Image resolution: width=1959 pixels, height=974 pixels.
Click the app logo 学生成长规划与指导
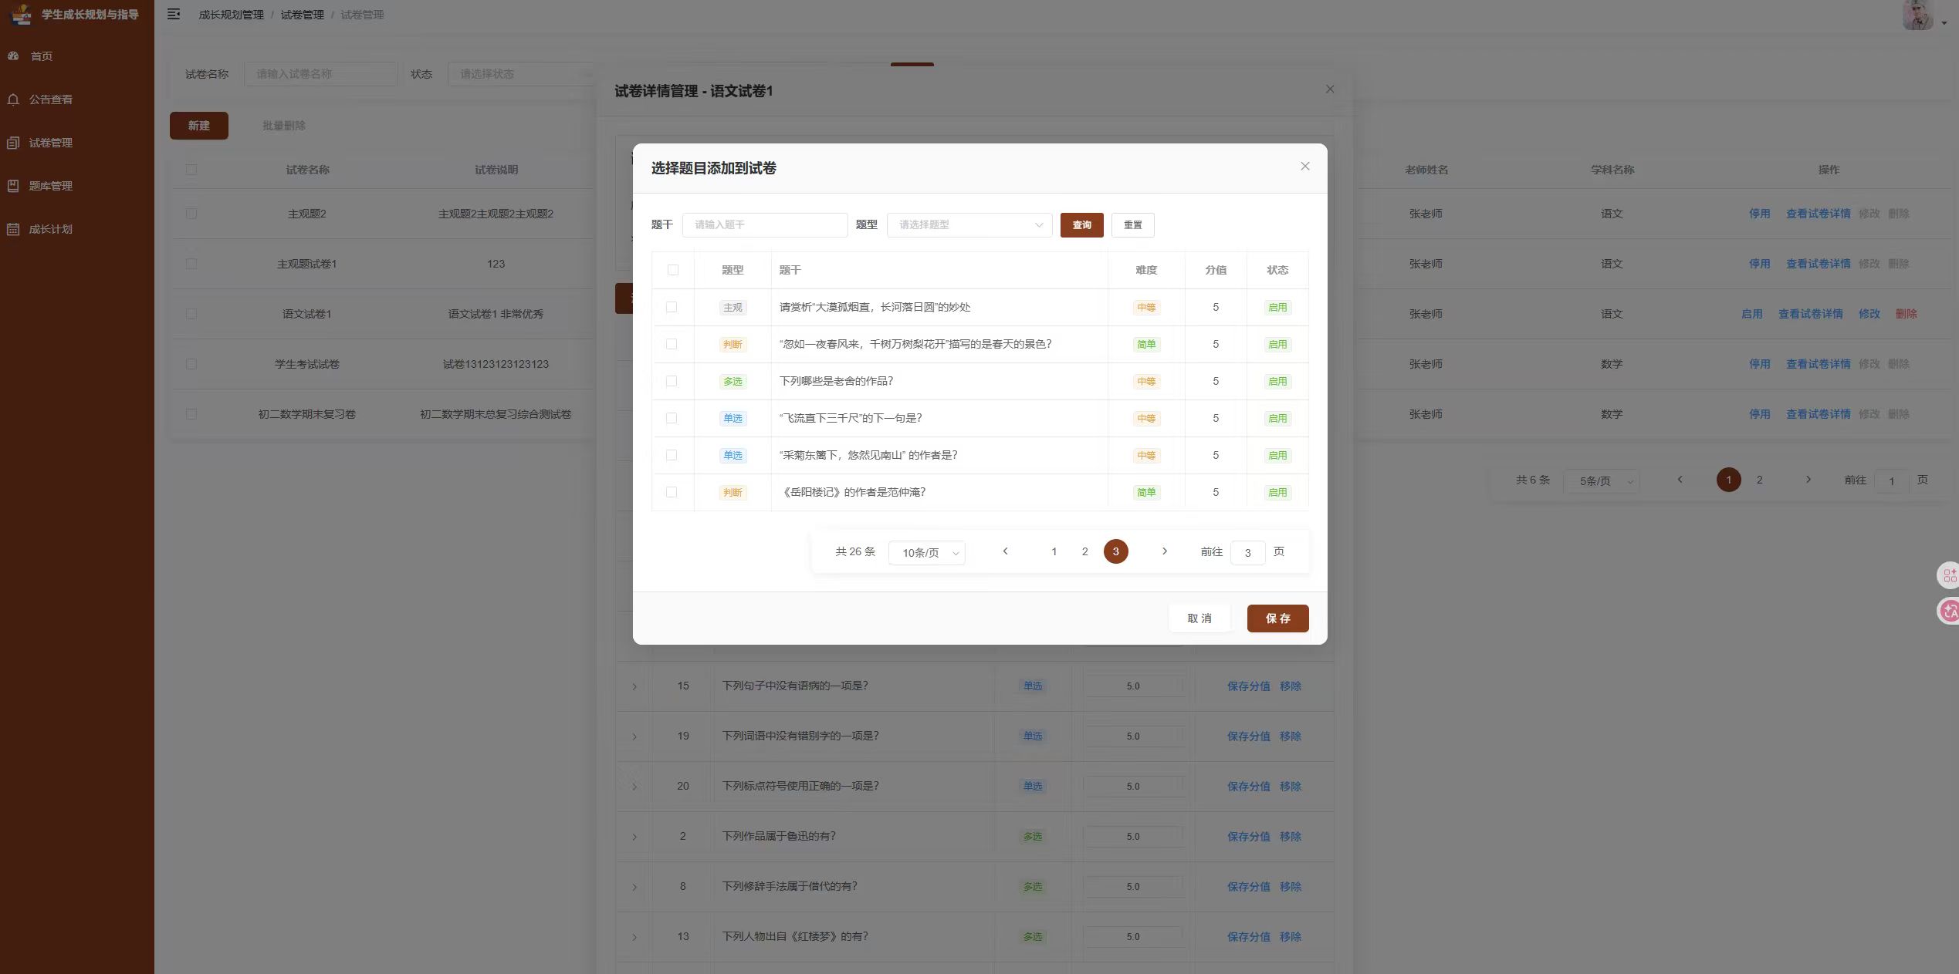pos(75,15)
